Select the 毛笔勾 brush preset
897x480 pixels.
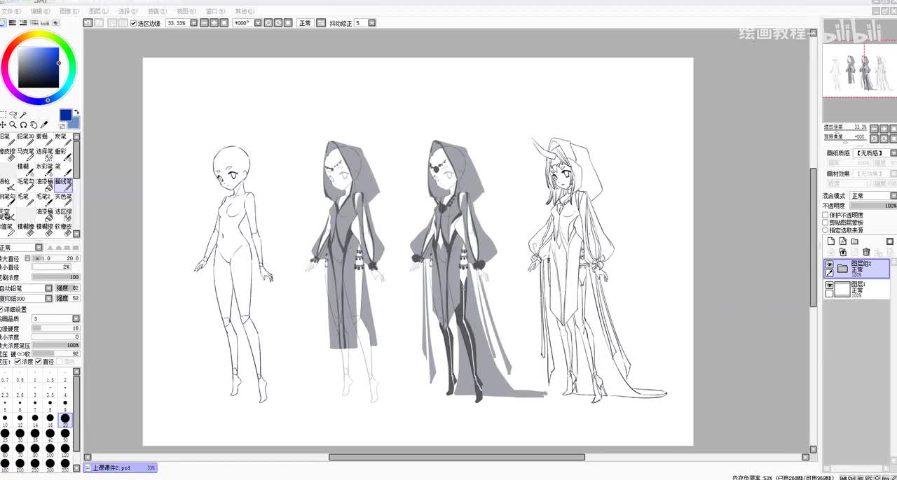point(26,185)
